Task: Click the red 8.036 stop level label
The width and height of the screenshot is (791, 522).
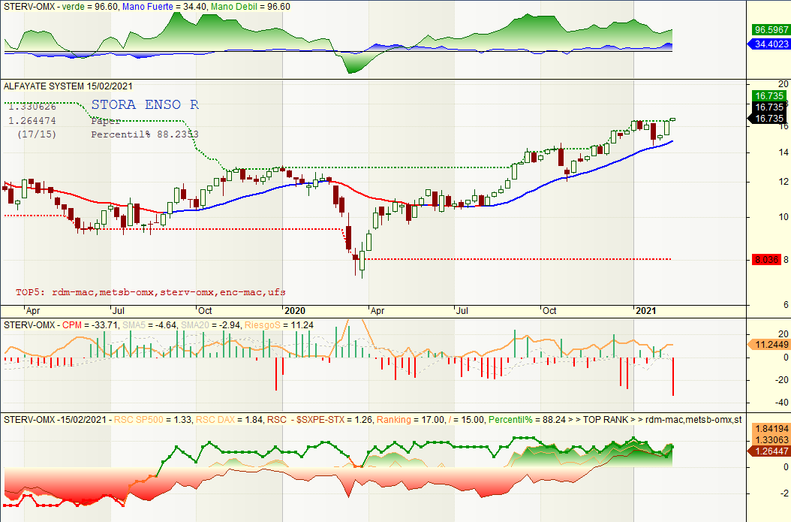Action: [x=766, y=259]
